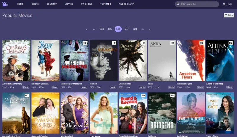The height and width of the screenshot is (137, 237).
Task: Click HD badge on Anna poster
Action: [x=172, y=43]
